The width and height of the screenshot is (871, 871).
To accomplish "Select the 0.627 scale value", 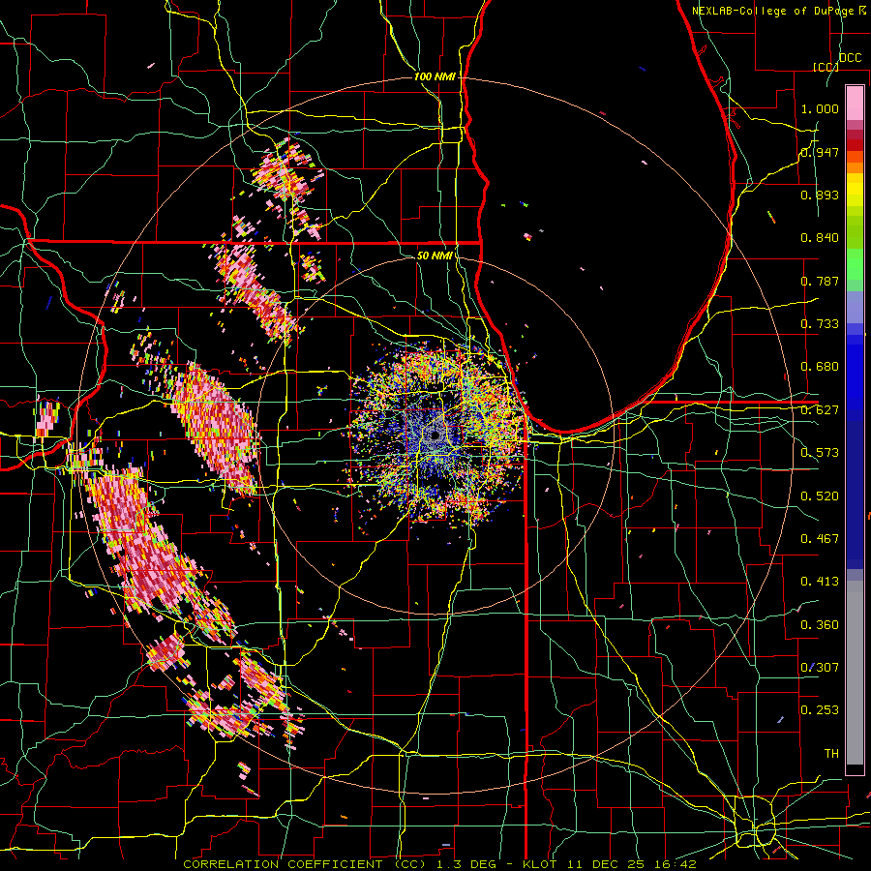I will 820,410.
